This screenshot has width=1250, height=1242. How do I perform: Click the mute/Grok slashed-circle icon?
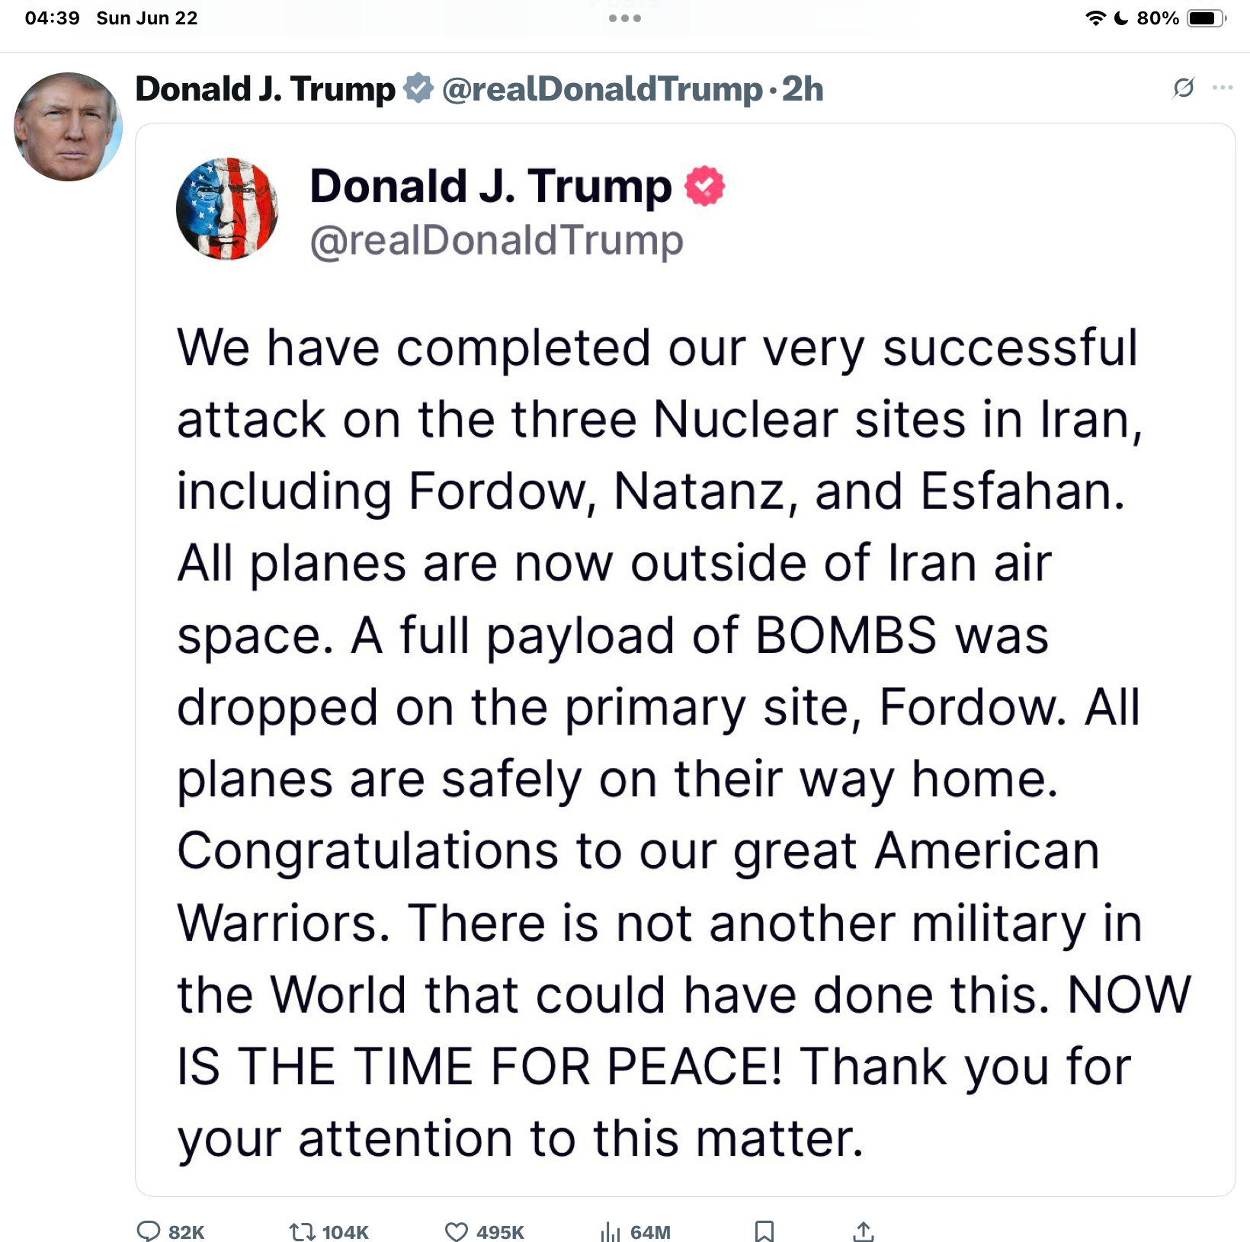tap(1184, 88)
